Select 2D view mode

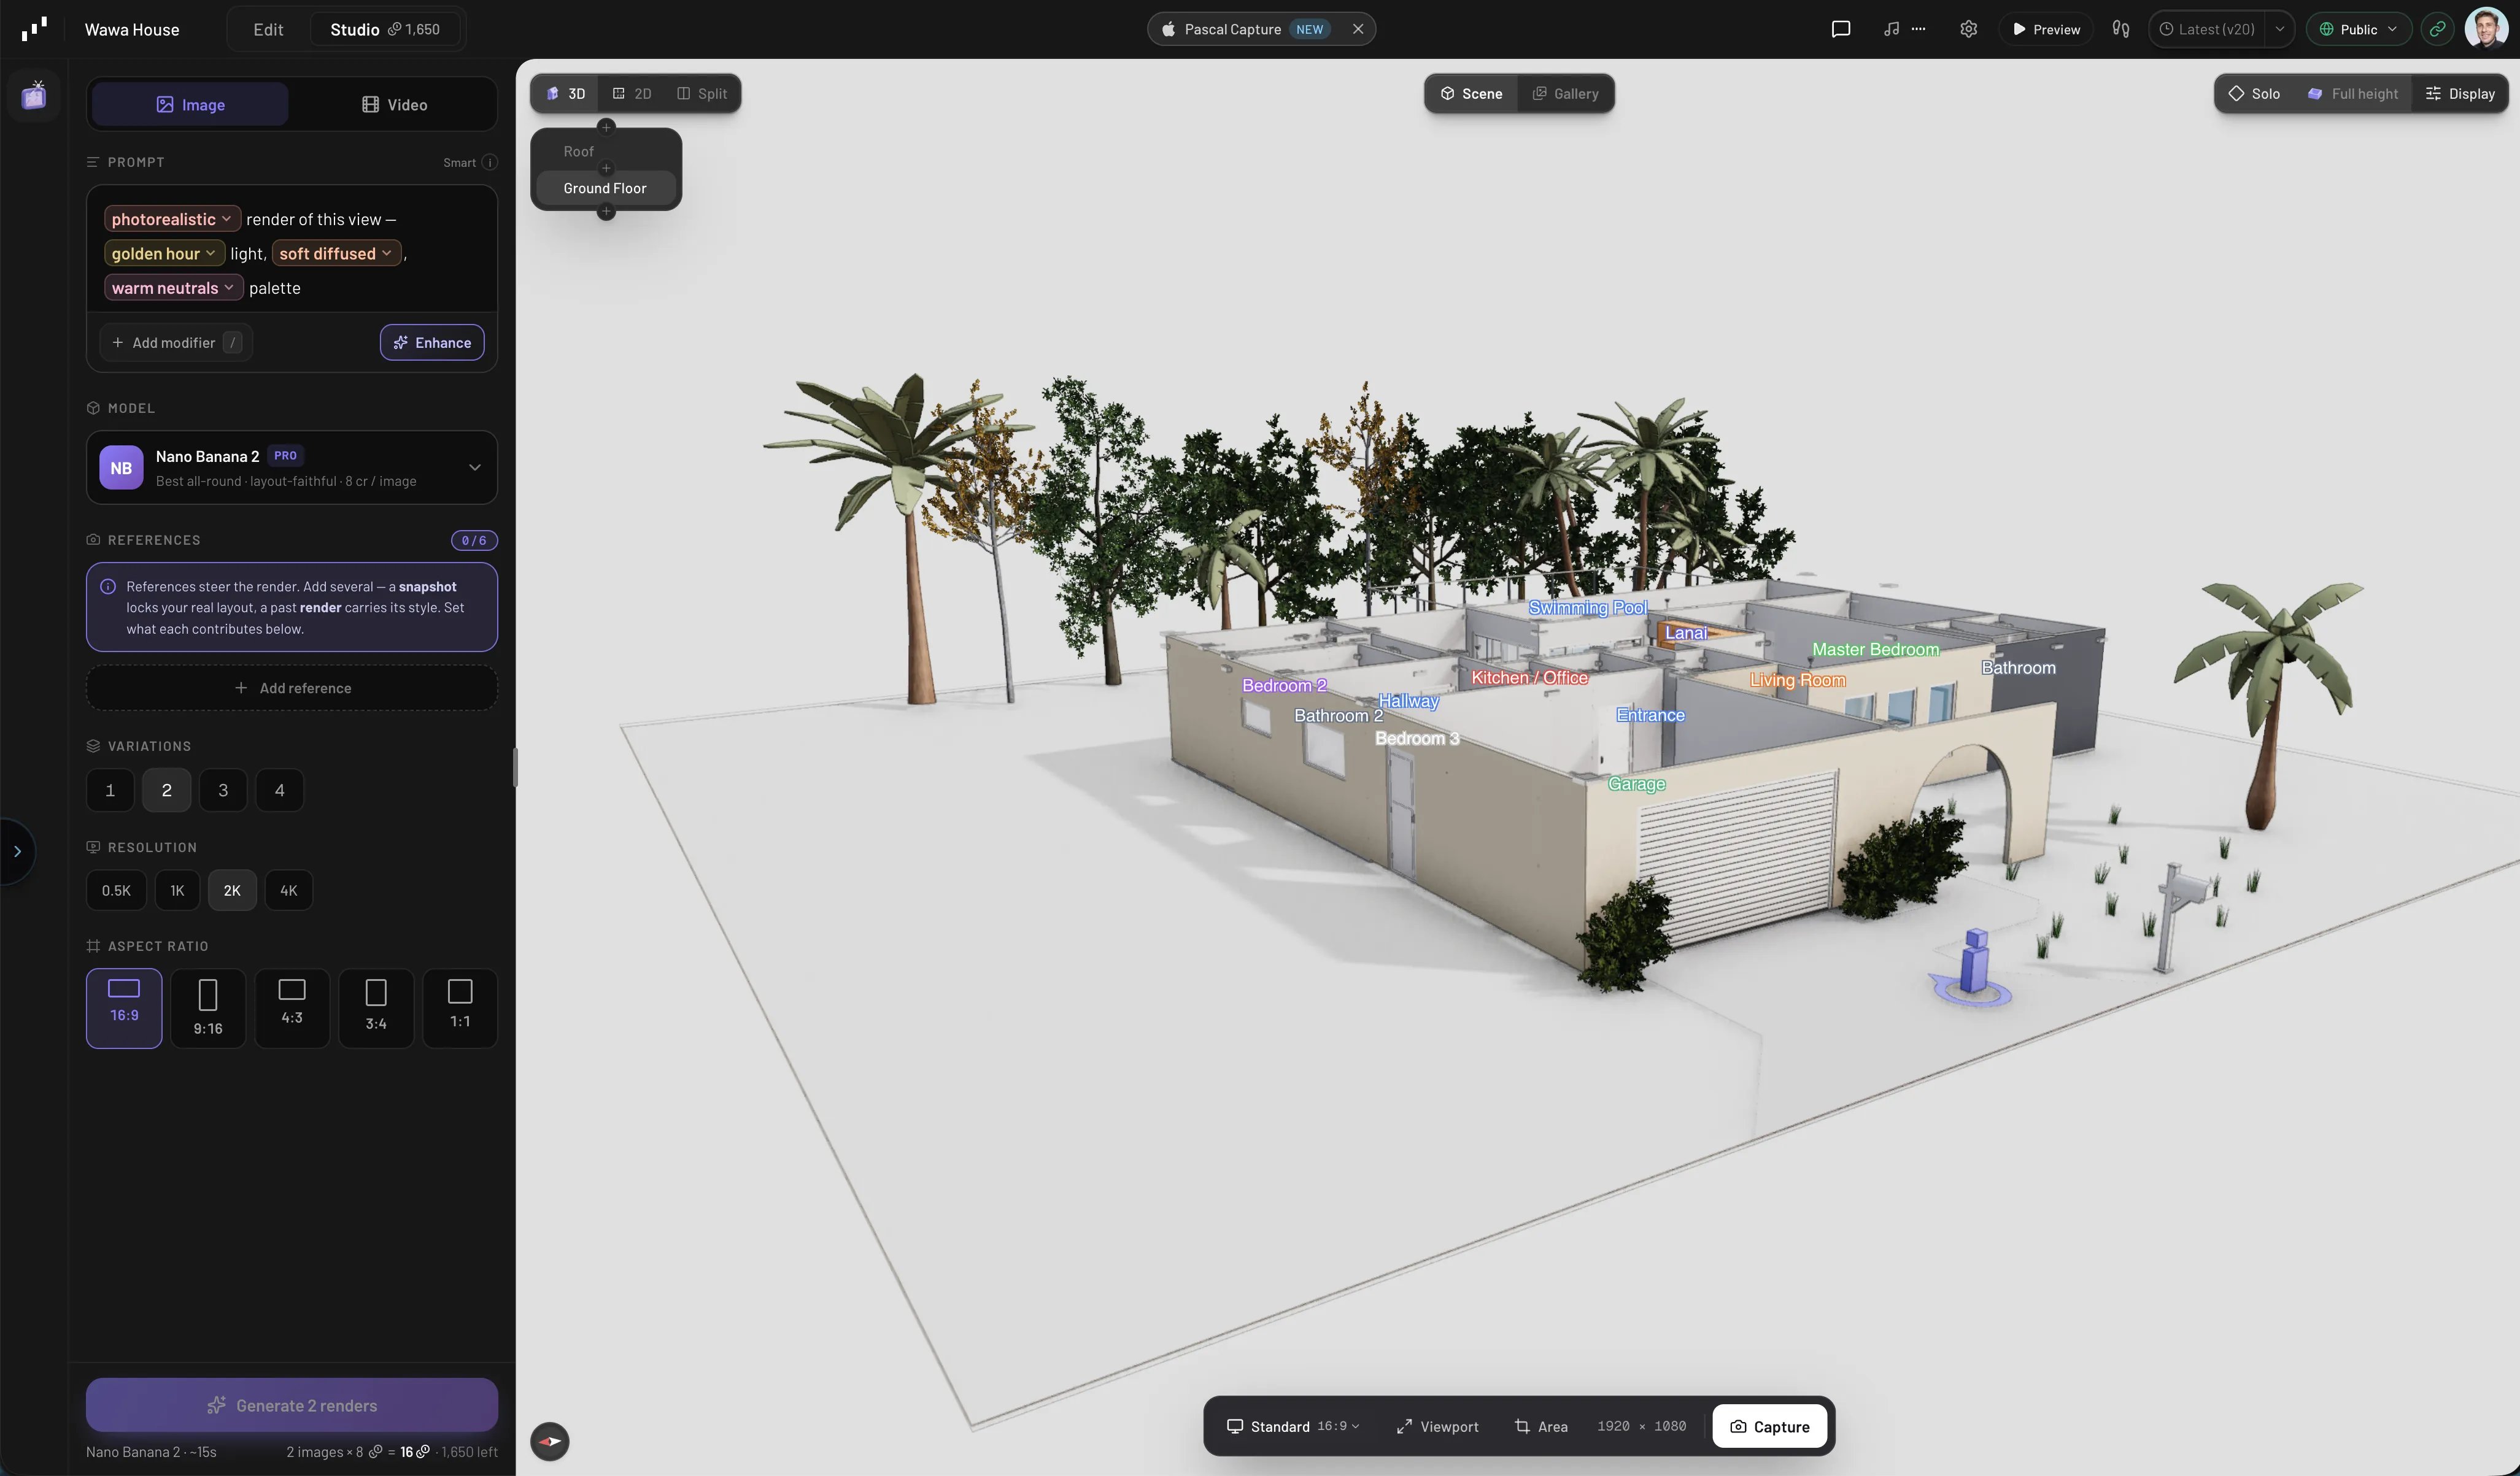631,94
